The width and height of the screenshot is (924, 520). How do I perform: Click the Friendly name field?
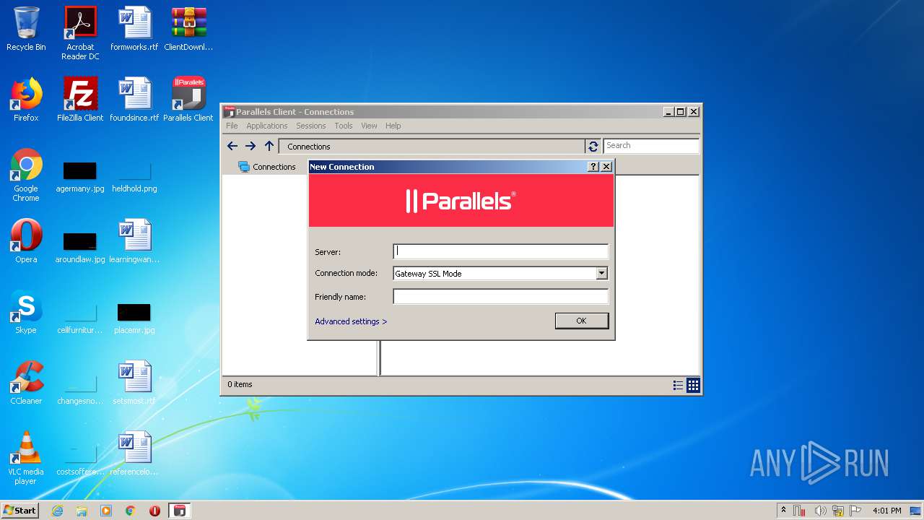tap(501, 297)
